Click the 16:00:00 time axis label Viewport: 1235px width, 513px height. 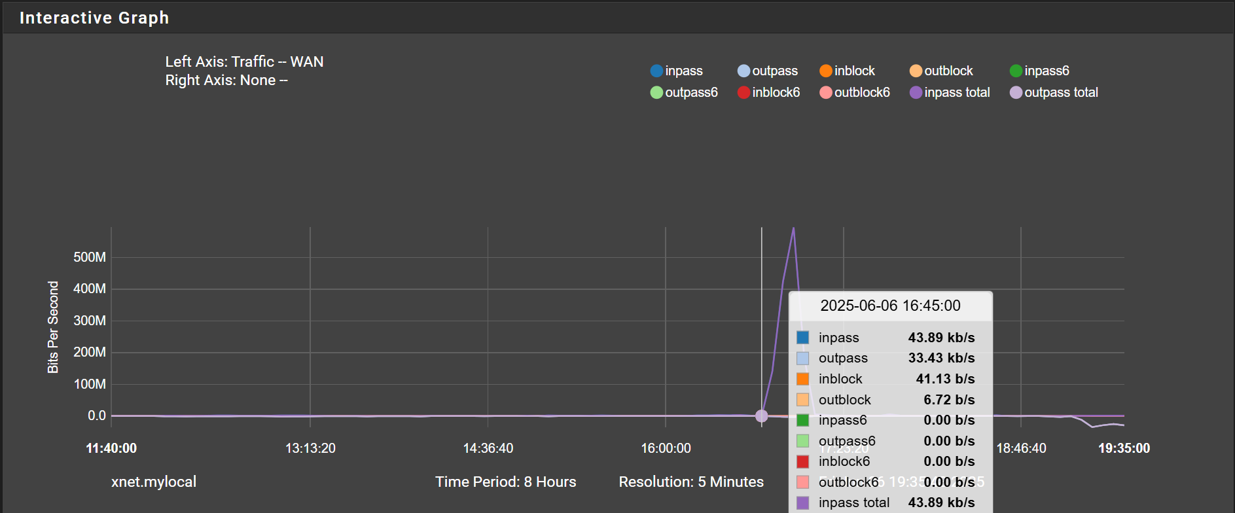666,448
